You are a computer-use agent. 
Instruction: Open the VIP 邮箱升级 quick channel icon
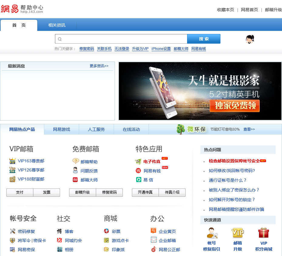[238, 233]
